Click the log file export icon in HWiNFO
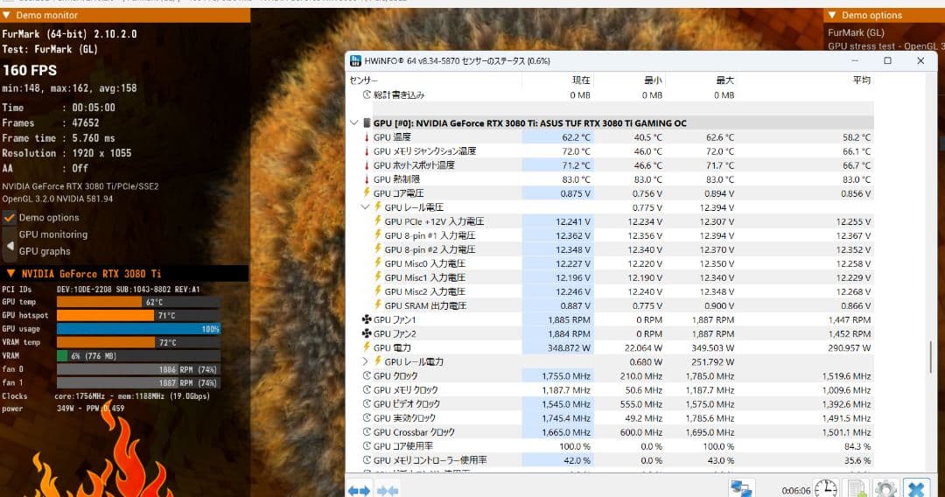Screen dimensions: 945x497 click(x=857, y=489)
